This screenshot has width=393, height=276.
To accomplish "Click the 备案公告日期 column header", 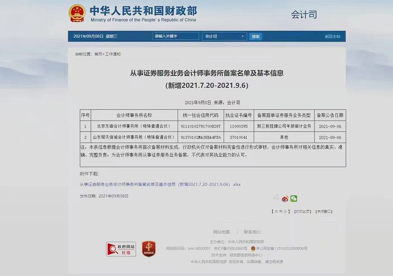I will pyautogui.click(x=330, y=115).
